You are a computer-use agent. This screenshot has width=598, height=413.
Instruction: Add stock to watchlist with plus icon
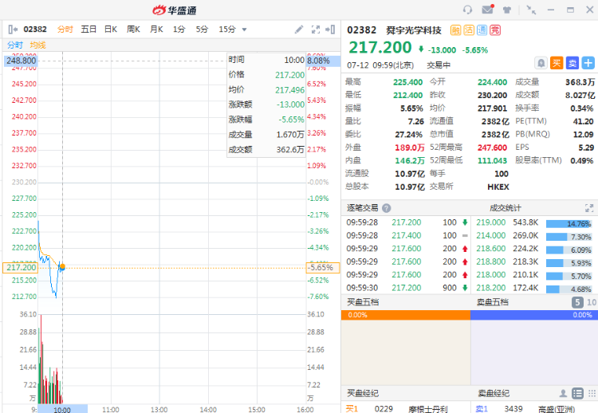coord(588,62)
